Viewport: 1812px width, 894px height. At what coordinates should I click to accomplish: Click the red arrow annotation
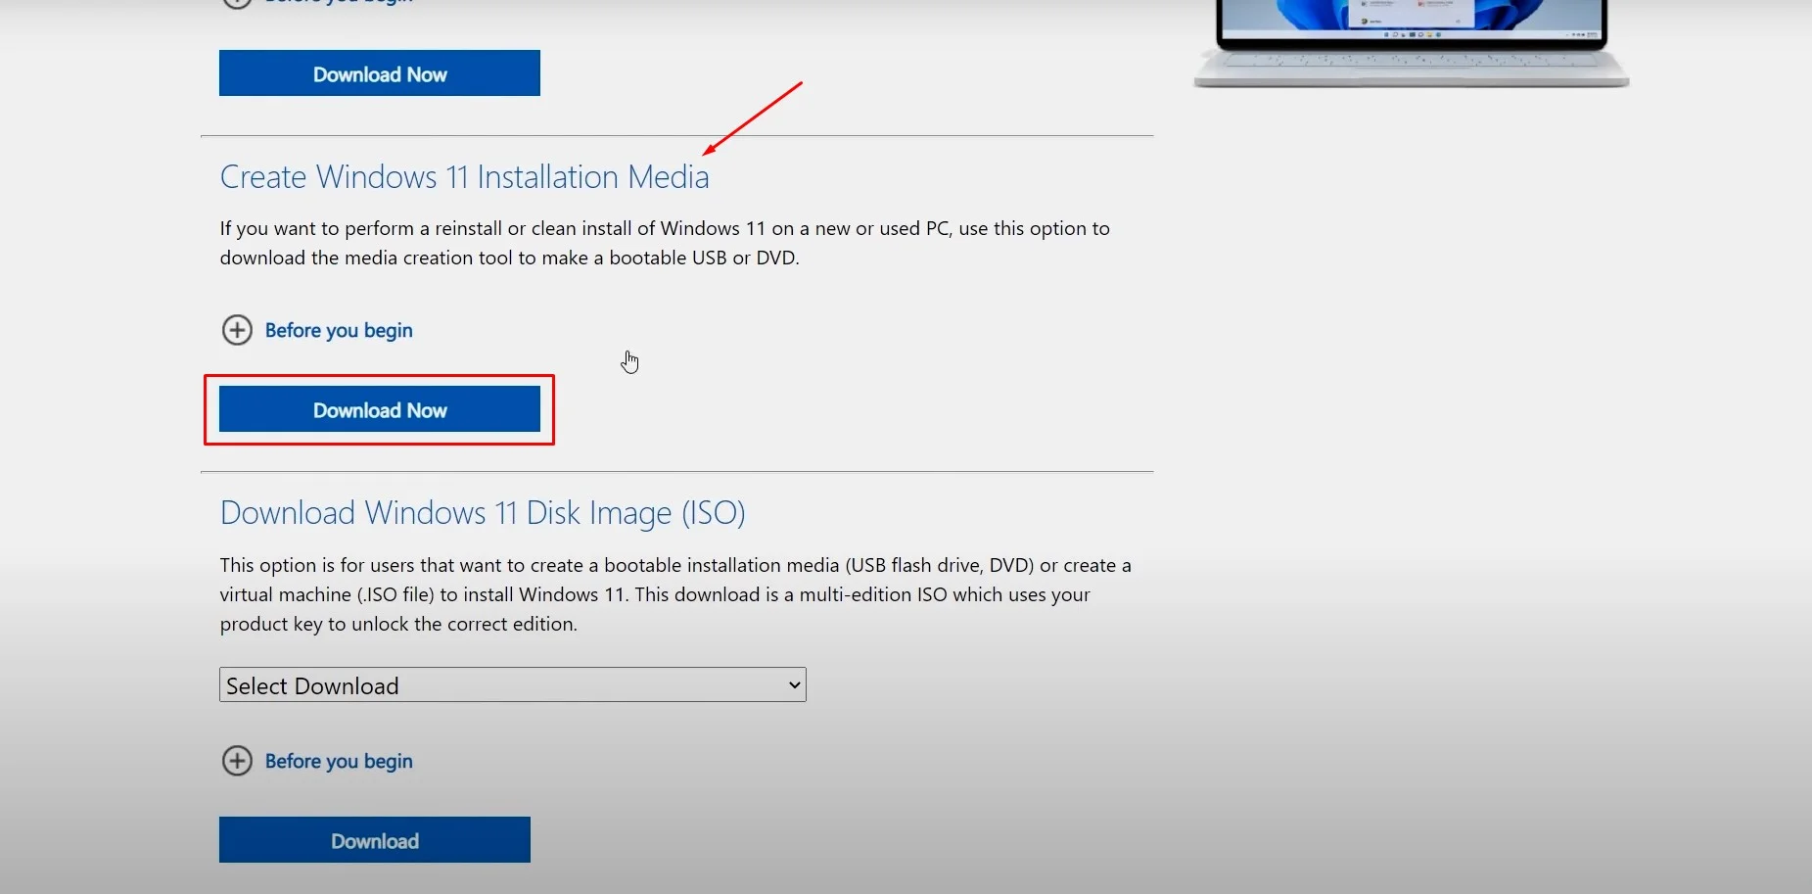[x=753, y=118]
